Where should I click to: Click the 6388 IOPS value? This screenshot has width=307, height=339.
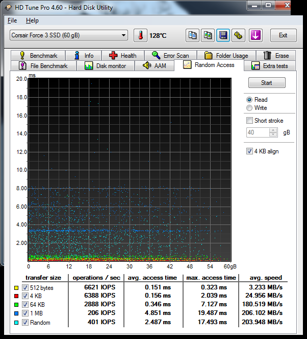(99, 296)
